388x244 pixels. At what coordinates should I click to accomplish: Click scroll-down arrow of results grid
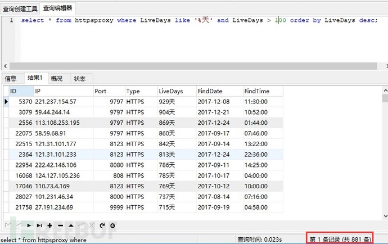pos(385,216)
